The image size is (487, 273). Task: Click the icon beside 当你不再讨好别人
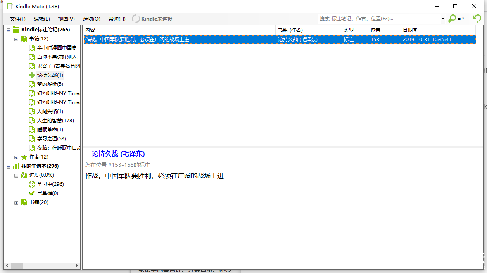pyautogui.click(x=32, y=57)
